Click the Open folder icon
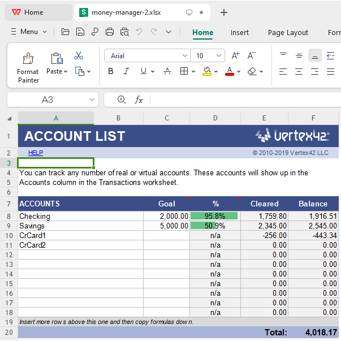Viewport: 341px width, 341px height. pyautogui.click(x=66, y=32)
